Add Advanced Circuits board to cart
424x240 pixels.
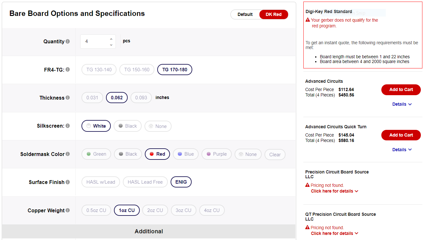click(401, 89)
